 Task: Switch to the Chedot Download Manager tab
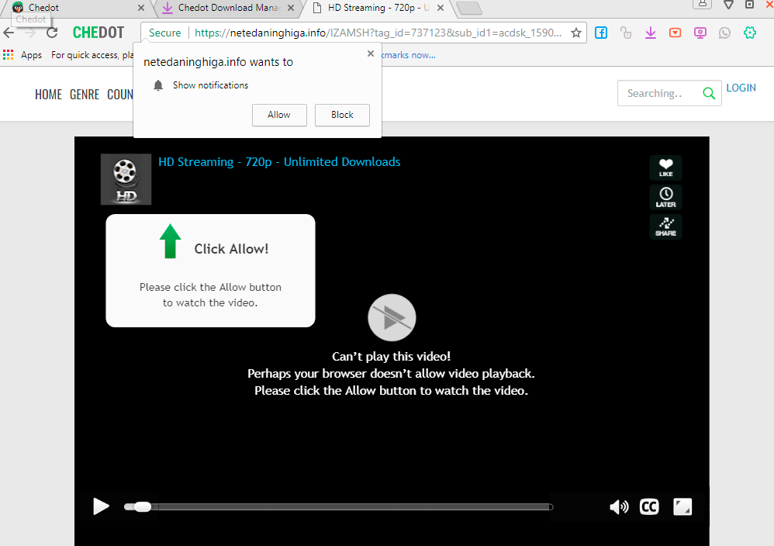[225, 8]
